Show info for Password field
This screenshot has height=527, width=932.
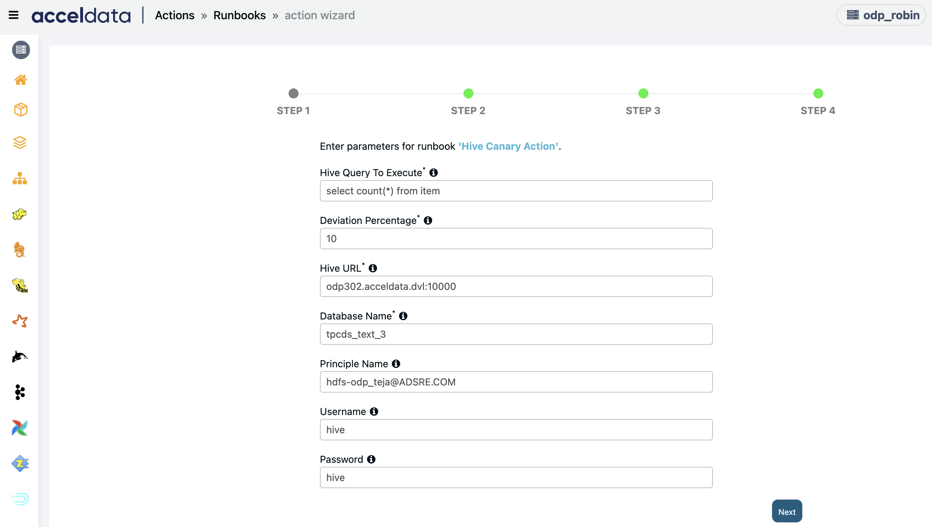tap(371, 460)
